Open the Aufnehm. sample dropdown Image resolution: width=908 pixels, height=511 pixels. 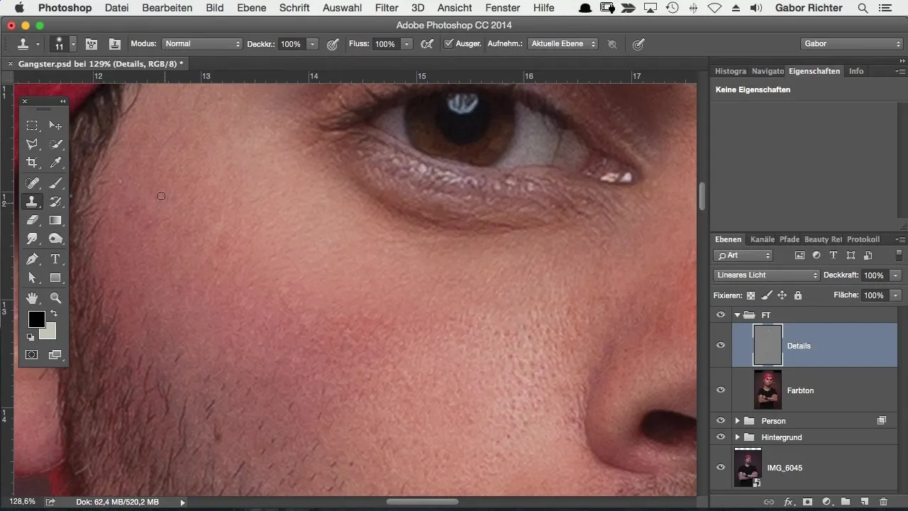pyautogui.click(x=563, y=44)
